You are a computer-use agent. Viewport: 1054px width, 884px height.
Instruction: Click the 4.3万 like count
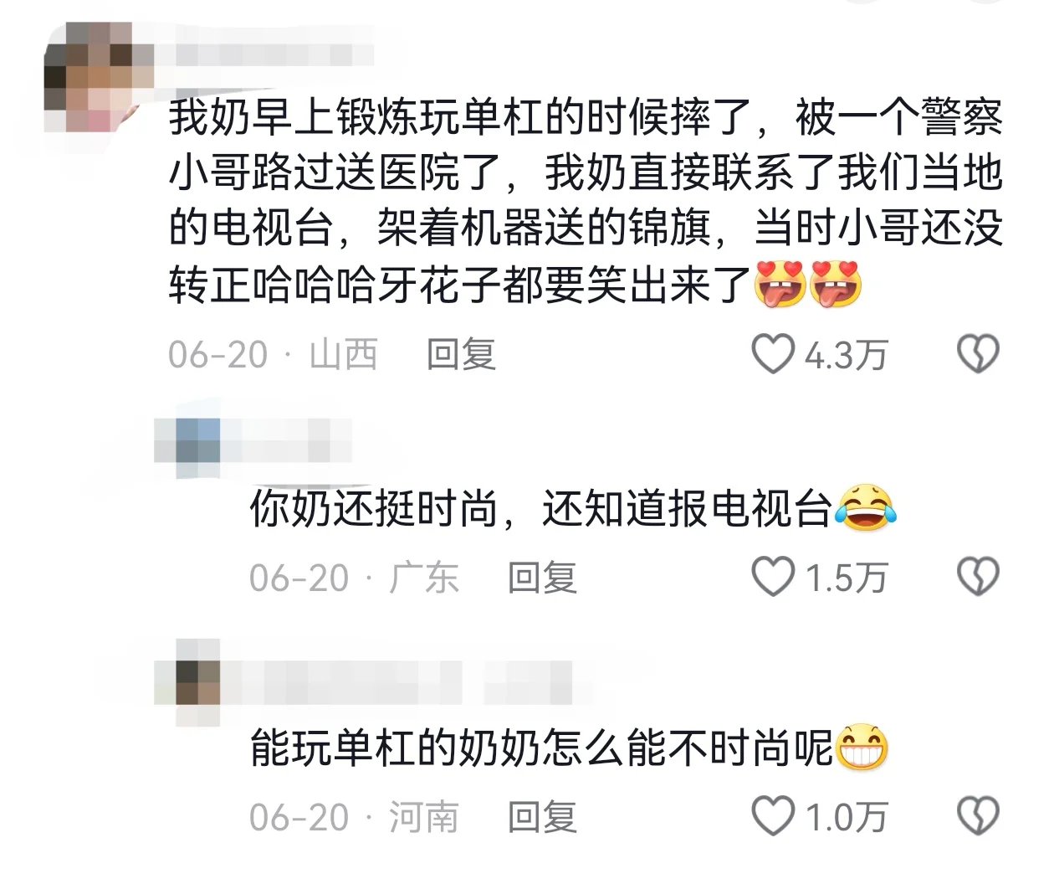846,356
